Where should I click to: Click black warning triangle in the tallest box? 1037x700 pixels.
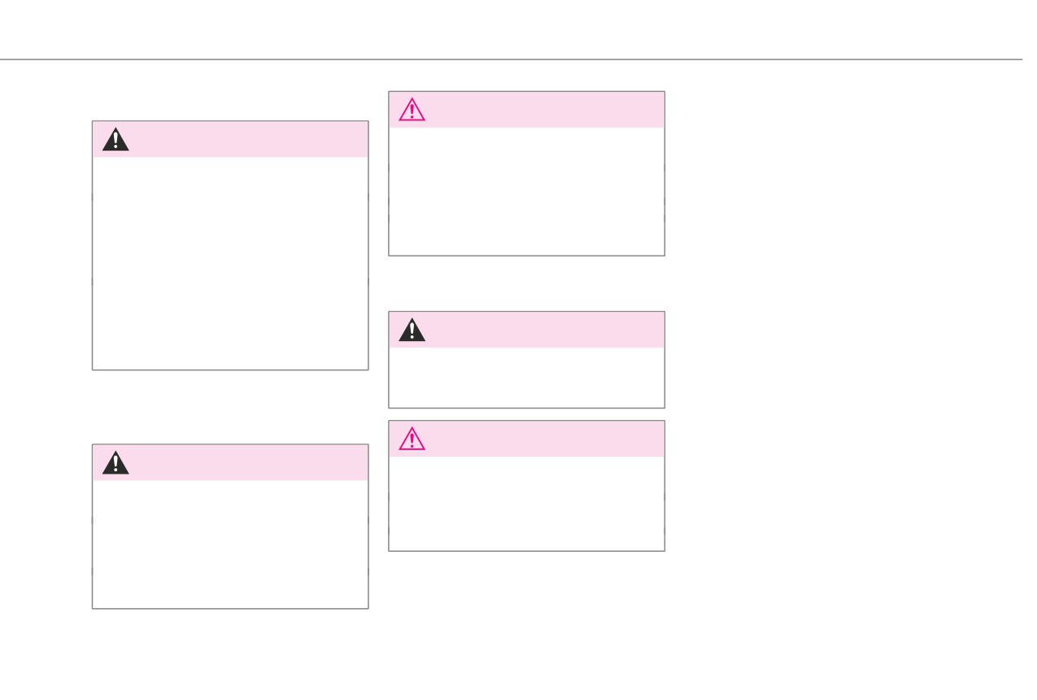115,140
